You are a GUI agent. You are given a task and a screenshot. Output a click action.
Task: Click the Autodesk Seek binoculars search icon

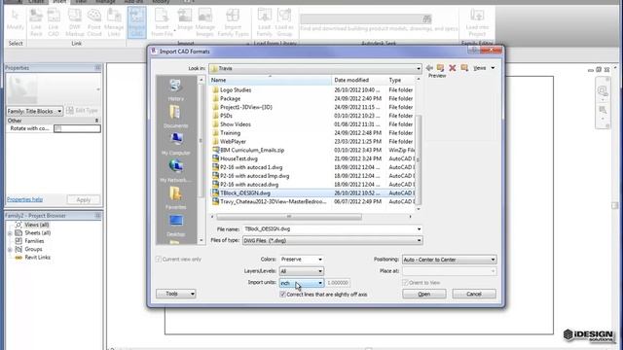pos(426,18)
